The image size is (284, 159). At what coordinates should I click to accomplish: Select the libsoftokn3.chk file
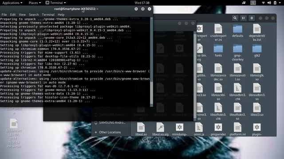[218, 111]
